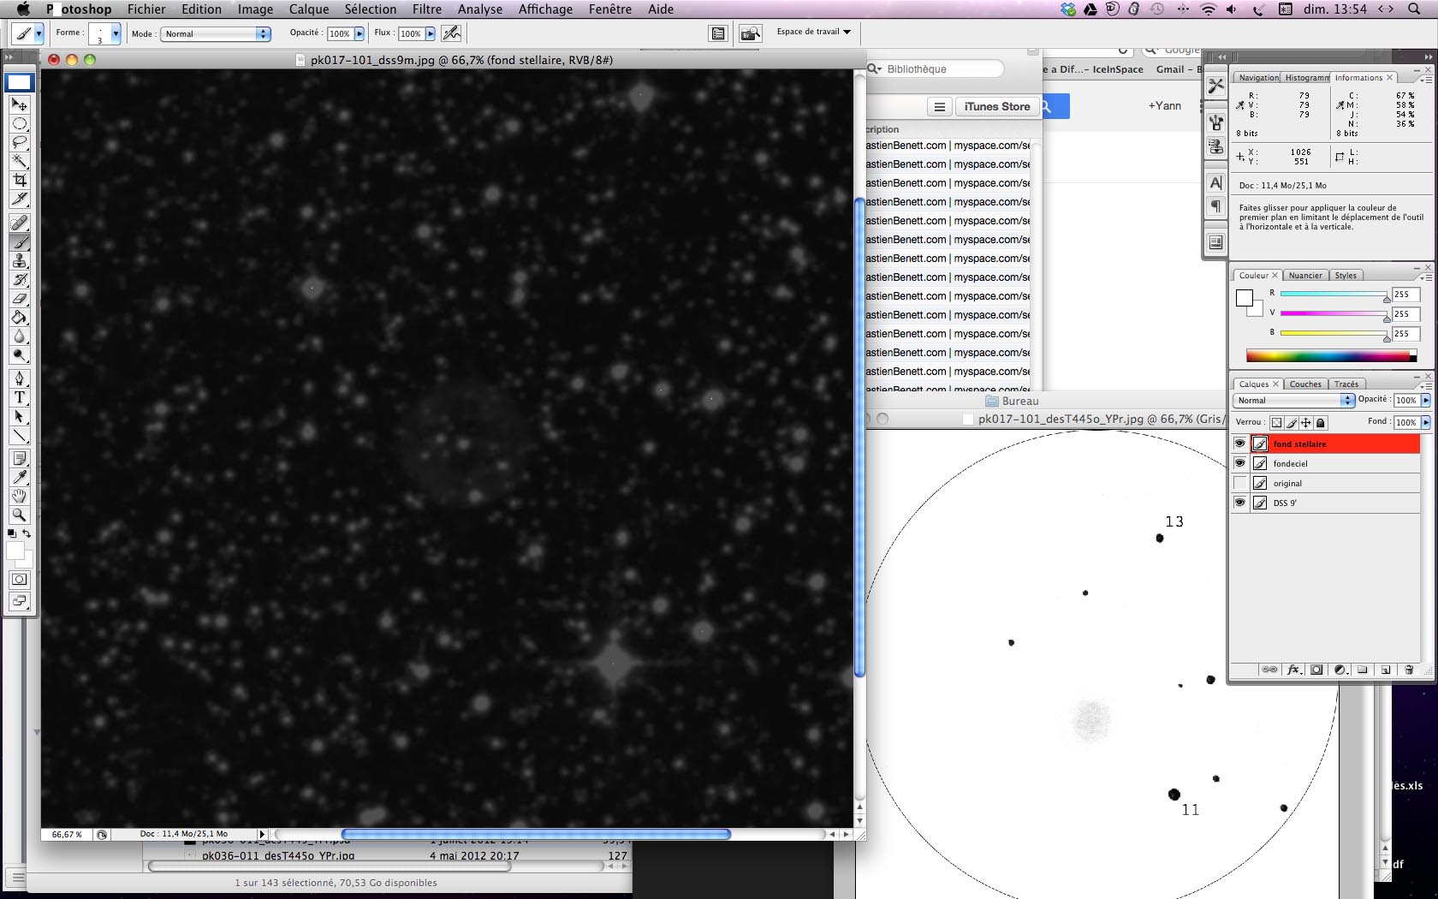
Task: Select the Pen tool
Action: (x=19, y=378)
